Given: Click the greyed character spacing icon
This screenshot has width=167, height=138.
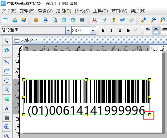Looking at the screenshot, I should click(x=136, y=30).
